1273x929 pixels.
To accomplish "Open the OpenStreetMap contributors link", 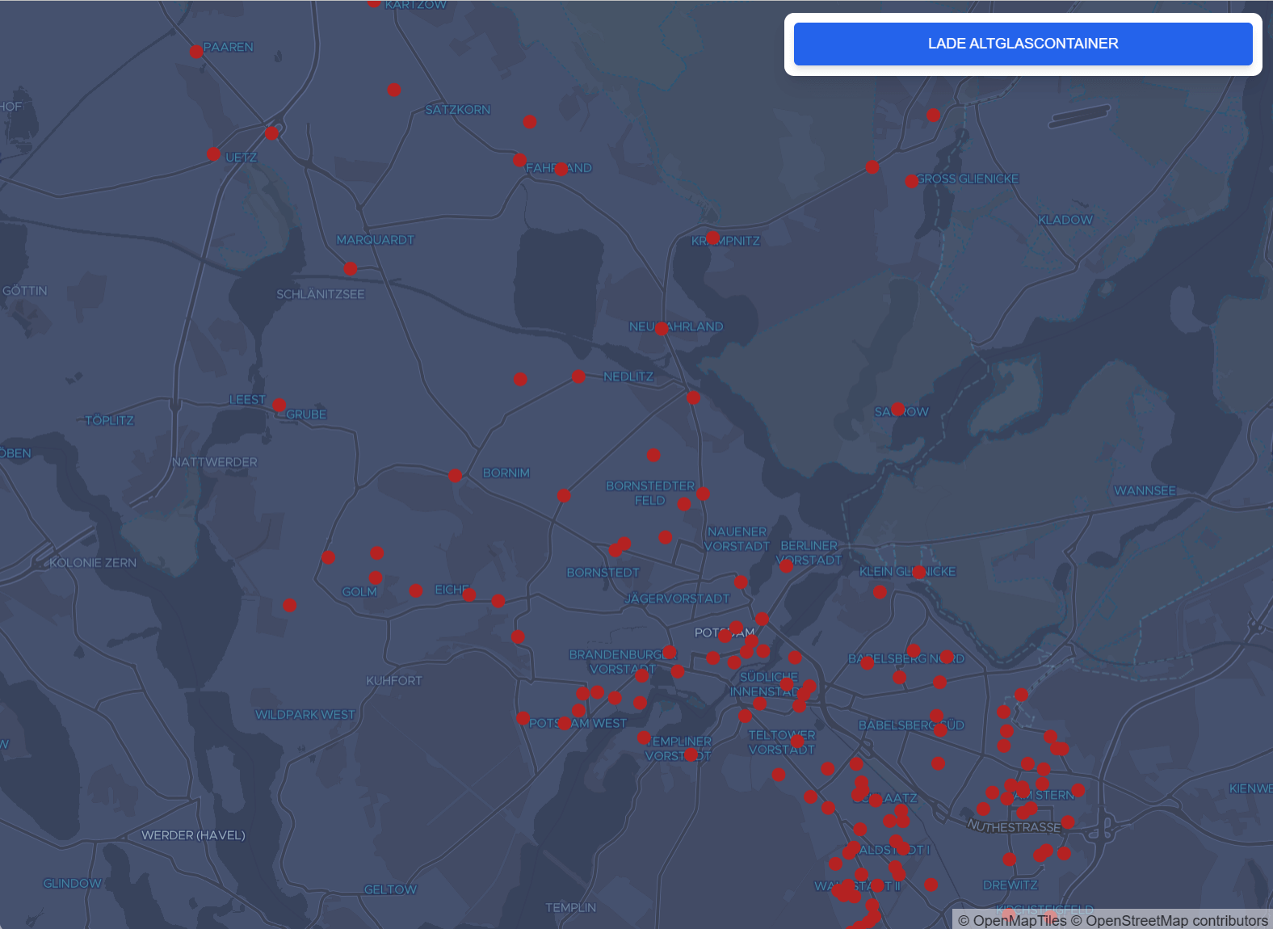I will pos(1176,920).
